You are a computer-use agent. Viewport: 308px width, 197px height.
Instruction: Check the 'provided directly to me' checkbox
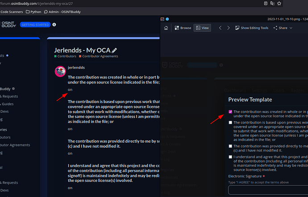tap(230, 146)
